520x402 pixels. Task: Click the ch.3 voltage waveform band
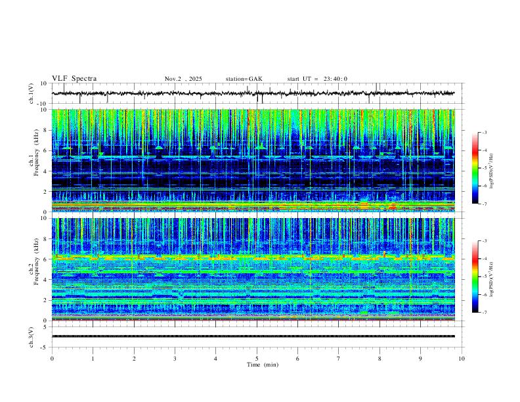click(x=253, y=336)
